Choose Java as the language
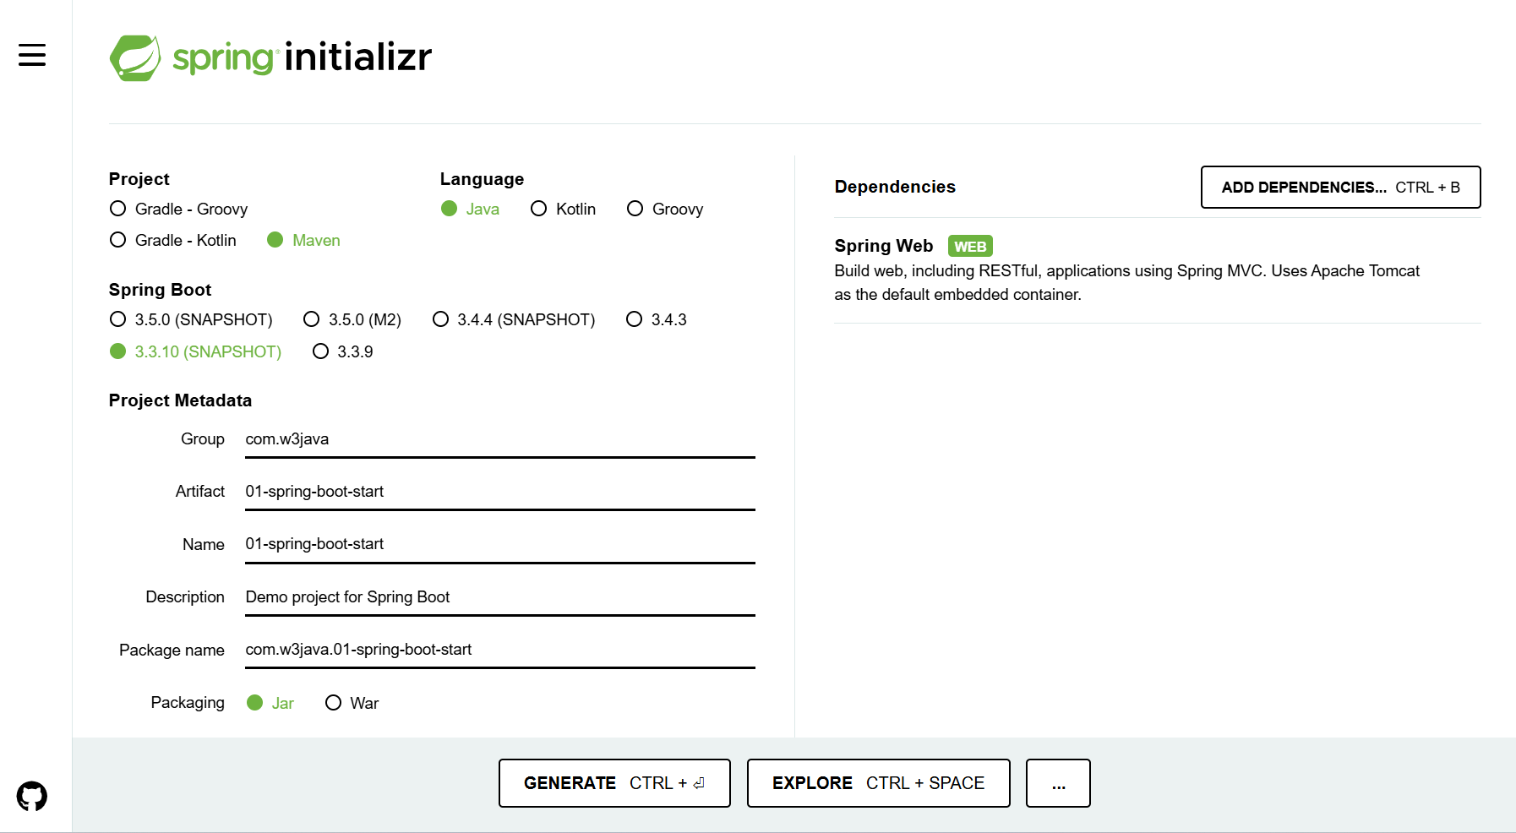 tap(470, 209)
